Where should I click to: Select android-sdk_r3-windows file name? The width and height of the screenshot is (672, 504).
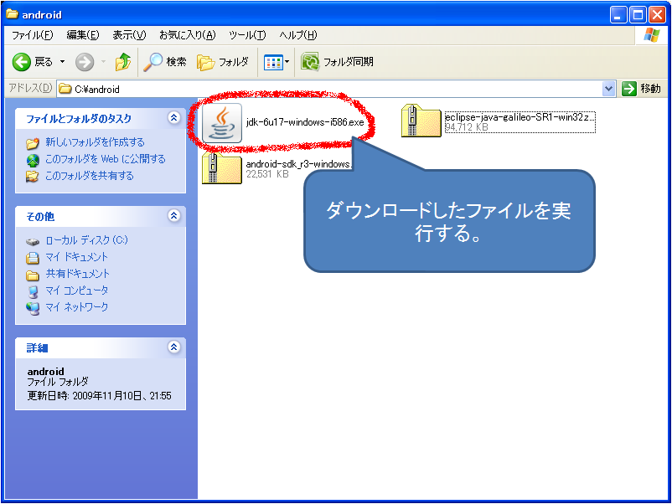point(299,164)
